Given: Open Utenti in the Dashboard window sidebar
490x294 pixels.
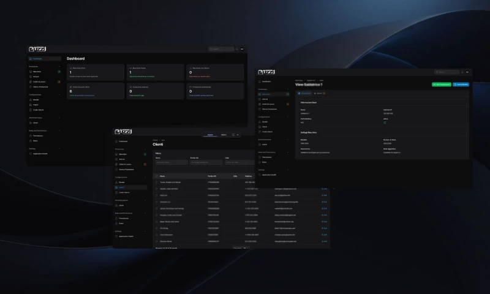Looking at the screenshot, I should tap(45, 123).
